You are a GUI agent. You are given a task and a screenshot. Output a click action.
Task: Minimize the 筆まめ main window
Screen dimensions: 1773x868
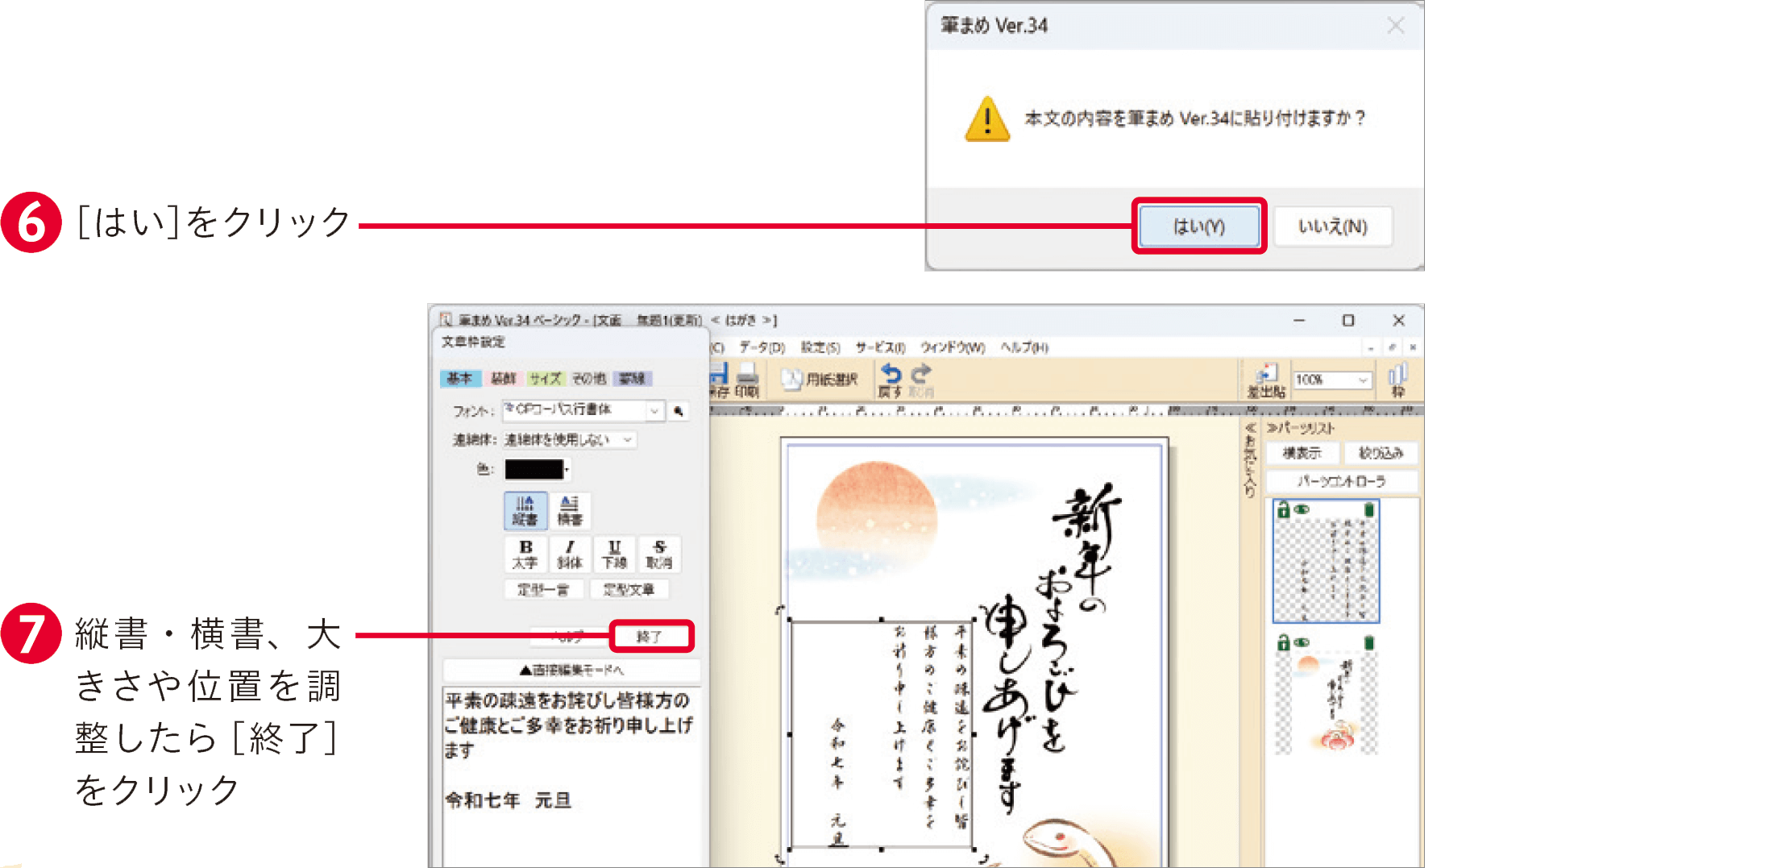click(x=1299, y=321)
